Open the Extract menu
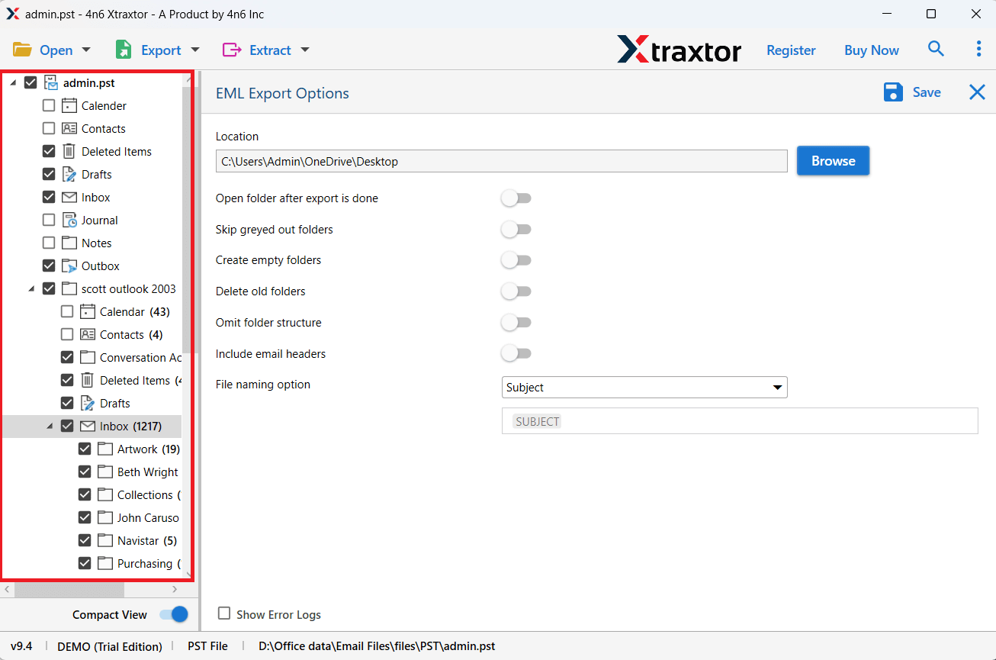Viewport: 996px width, 660px height. point(265,50)
